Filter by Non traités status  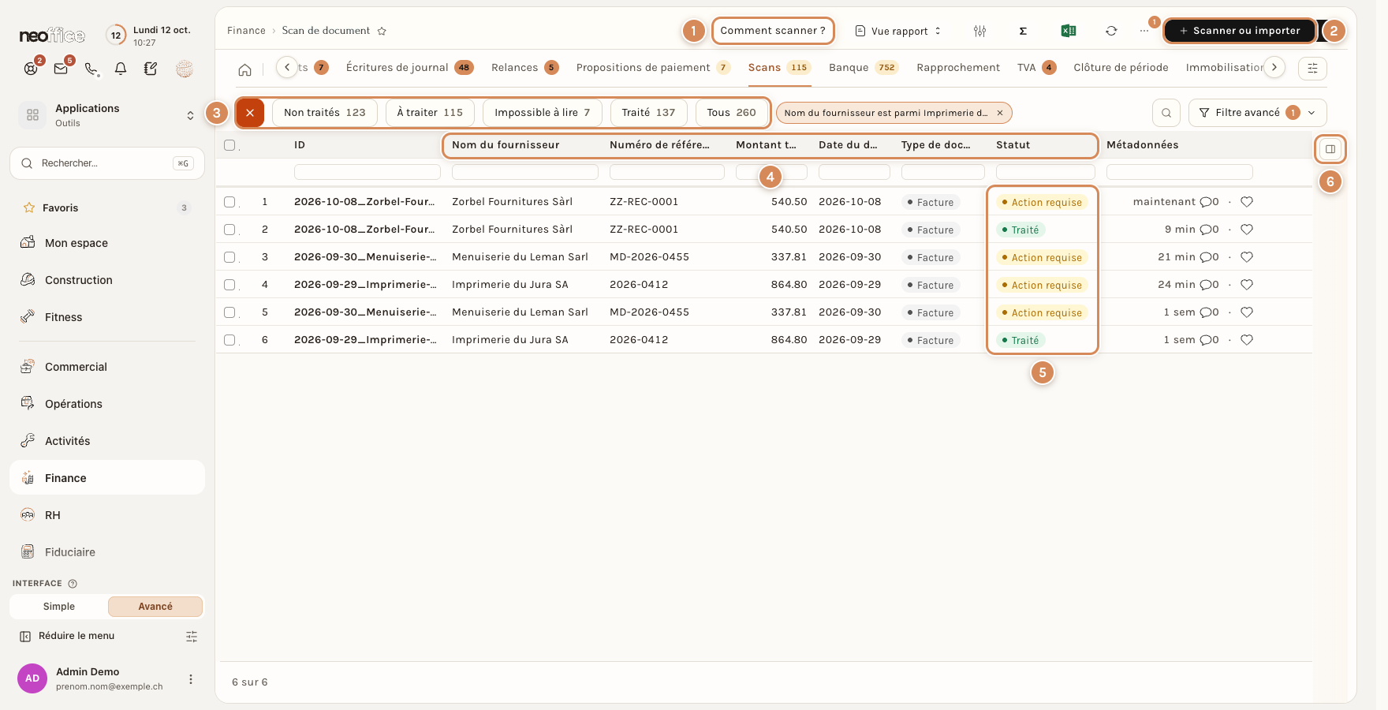tap(325, 113)
